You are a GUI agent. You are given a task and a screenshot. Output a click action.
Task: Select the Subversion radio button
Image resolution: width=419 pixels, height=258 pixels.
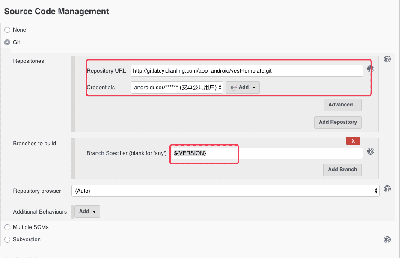tap(7, 240)
